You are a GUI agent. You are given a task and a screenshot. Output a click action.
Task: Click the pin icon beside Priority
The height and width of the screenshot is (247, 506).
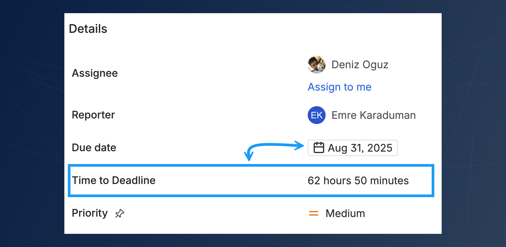tap(120, 213)
